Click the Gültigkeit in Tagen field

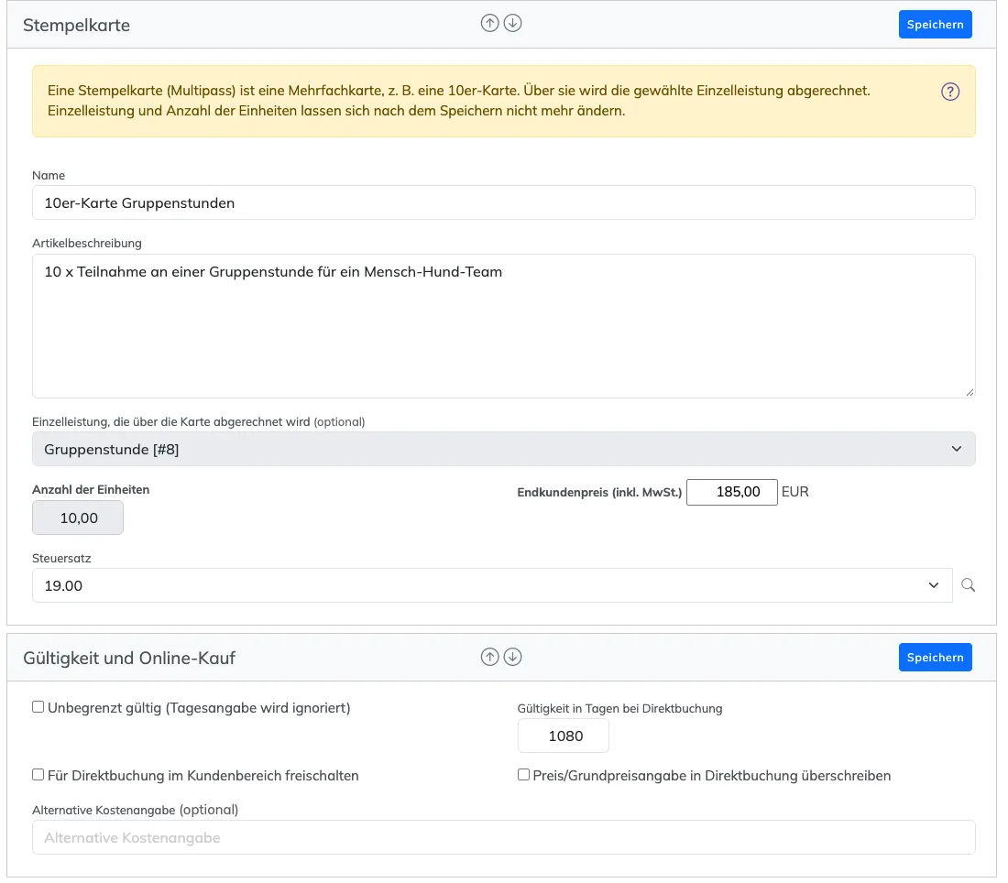(x=564, y=736)
